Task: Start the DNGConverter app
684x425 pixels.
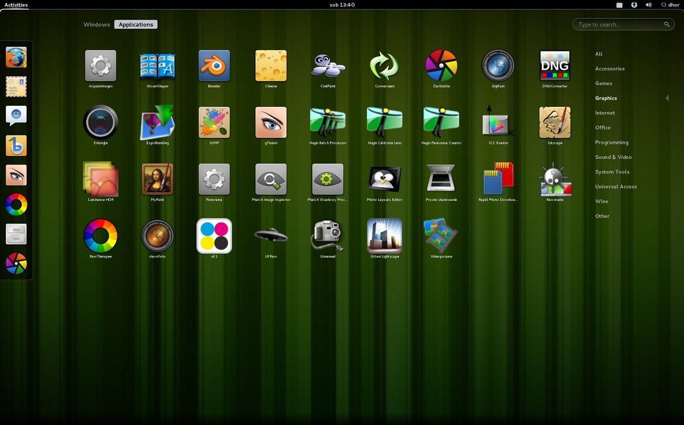Action: (x=555, y=66)
